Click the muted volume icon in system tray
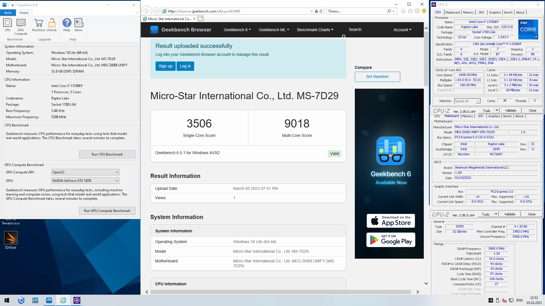The width and height of the screenshot is (545, 306). click(x=504, y=300)
